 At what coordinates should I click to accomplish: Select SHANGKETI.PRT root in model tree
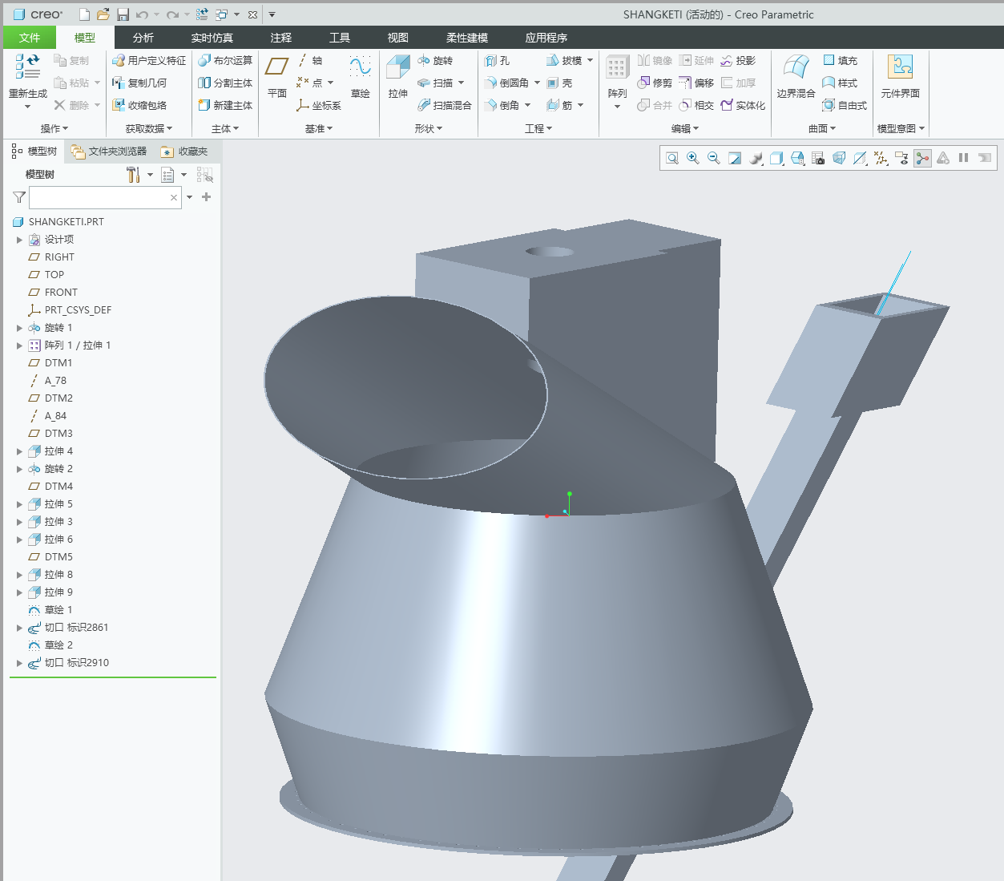(67, 222)
